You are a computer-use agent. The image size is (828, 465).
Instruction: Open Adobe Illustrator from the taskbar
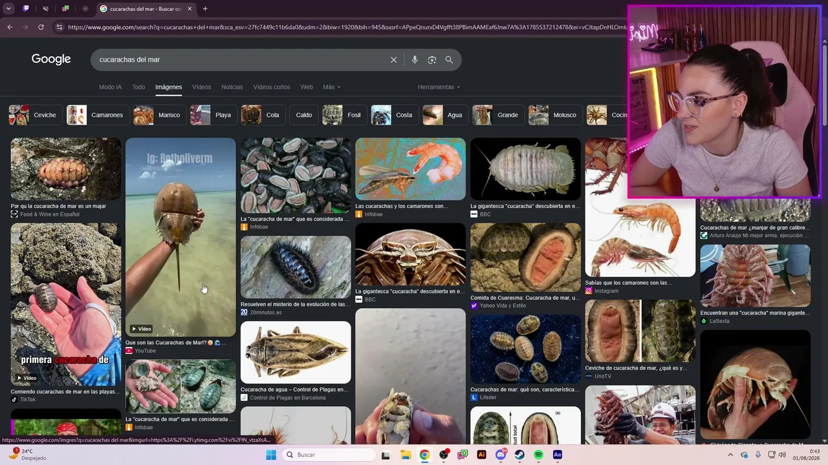coord(481,455)
